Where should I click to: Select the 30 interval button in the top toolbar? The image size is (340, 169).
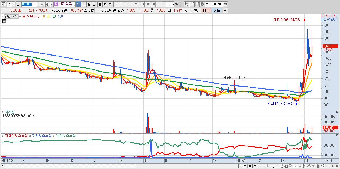pyautogui.click(x=142, y=4)
